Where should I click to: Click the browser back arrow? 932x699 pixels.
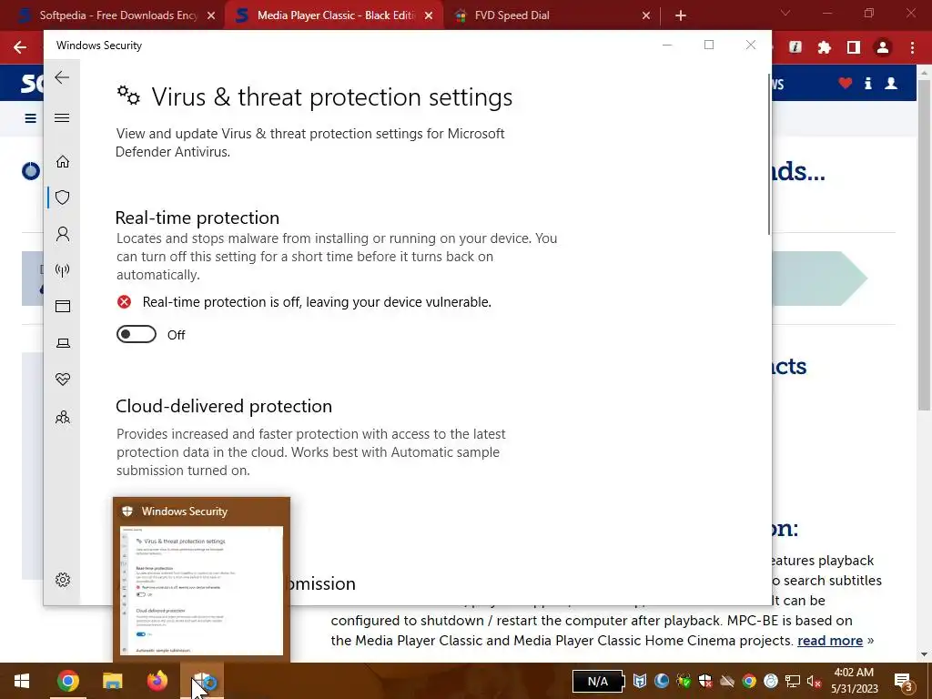(20, 47)
